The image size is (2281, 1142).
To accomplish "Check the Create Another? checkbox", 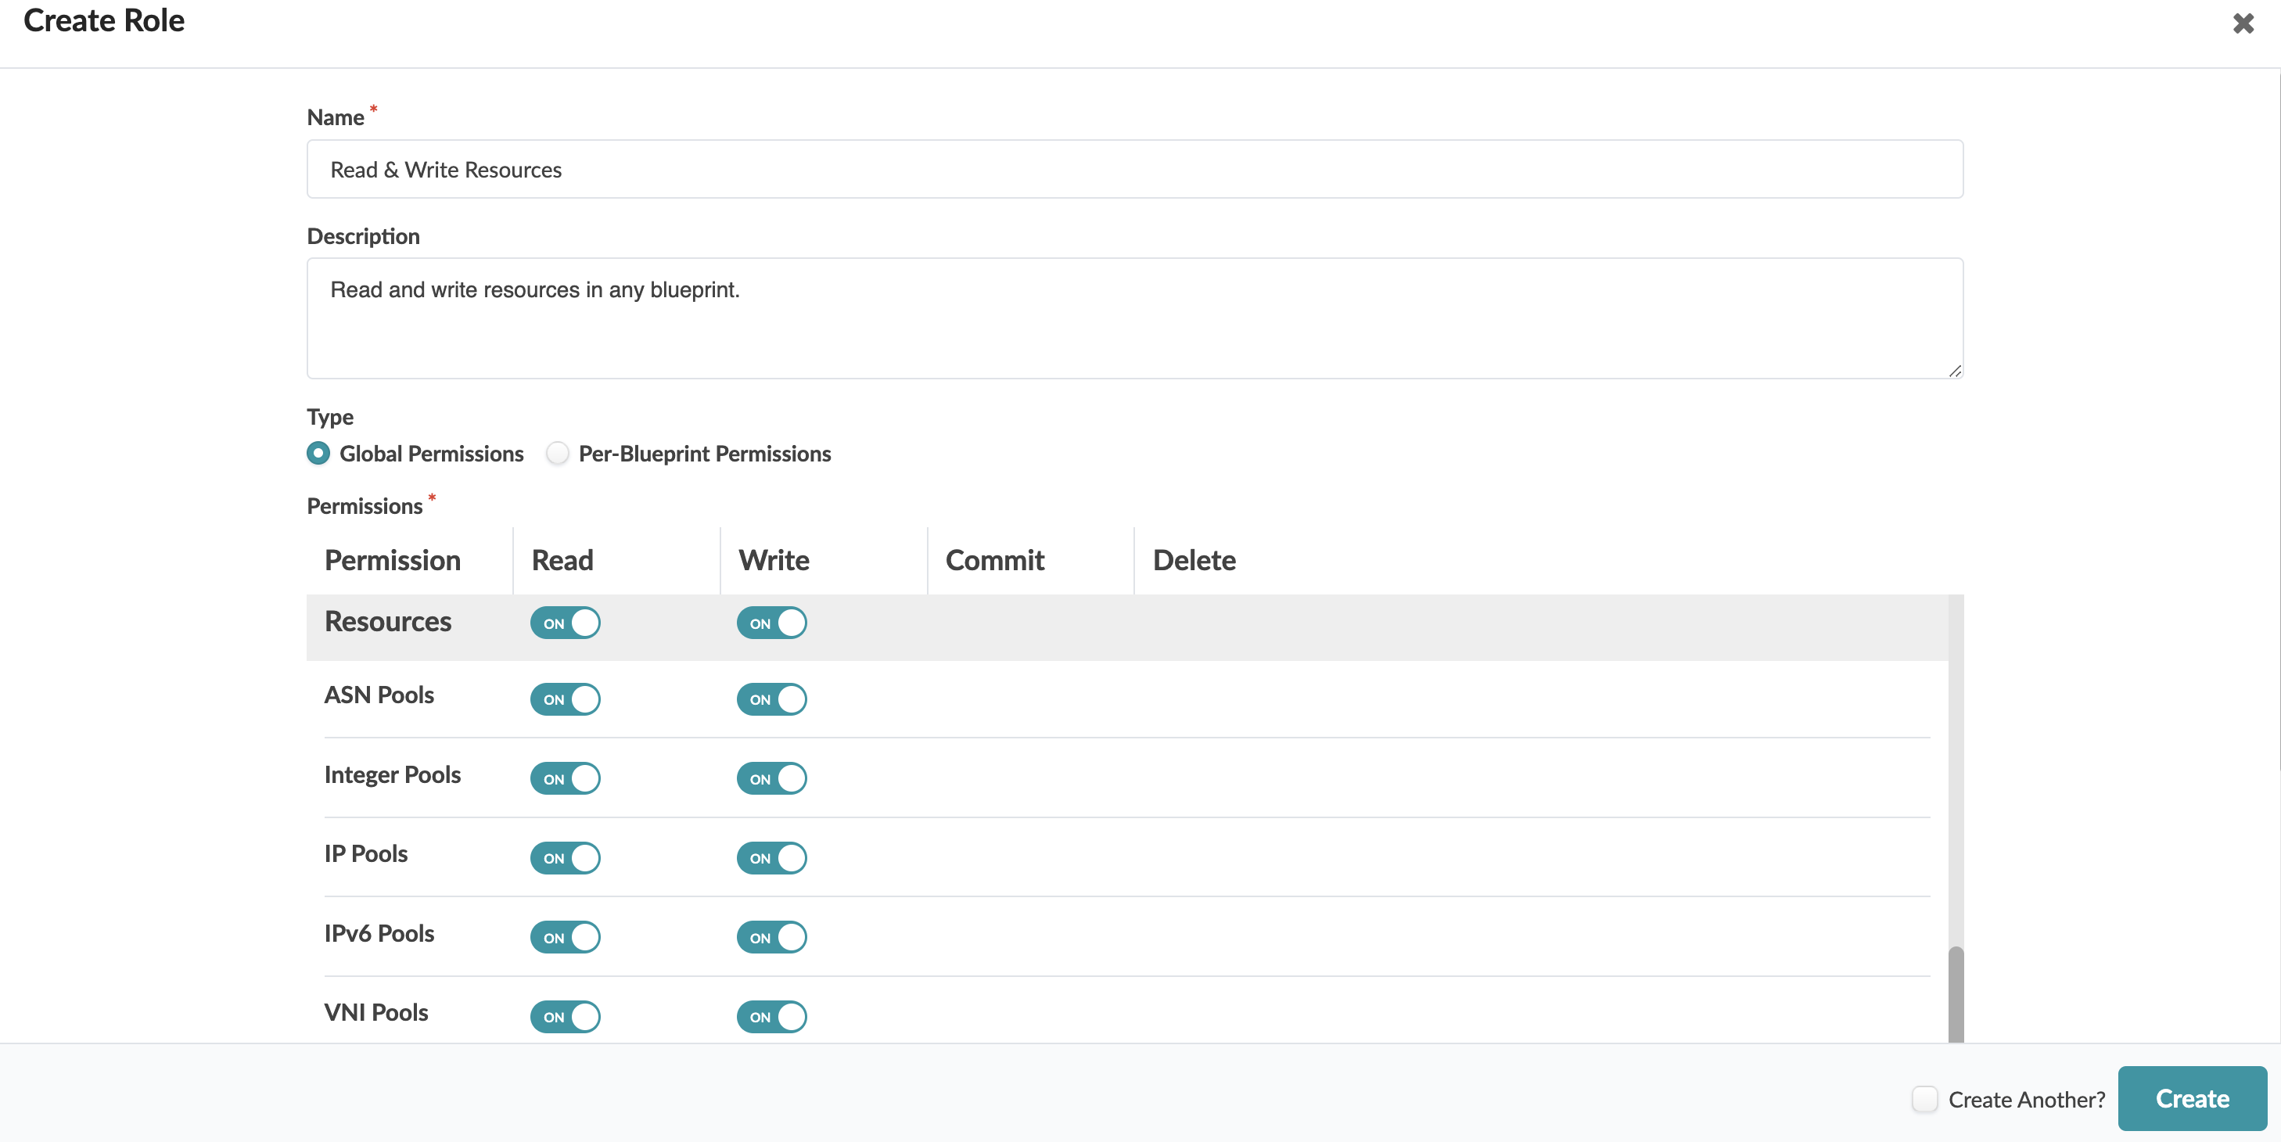I will click(1924, 1099).
